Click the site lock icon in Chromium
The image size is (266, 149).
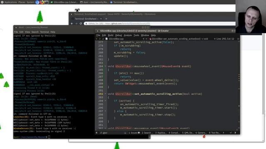(x=86, y=24)
